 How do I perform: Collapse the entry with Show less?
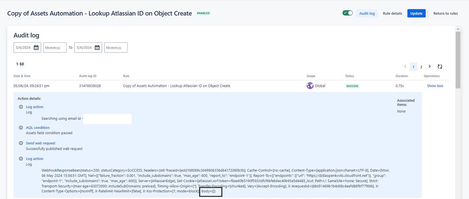tap(435, 86)
